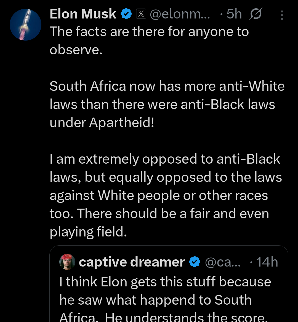Open quoted post via 14h timestamp
The height and width of the screenshot is (322, 298).
[x=267, y=262]
